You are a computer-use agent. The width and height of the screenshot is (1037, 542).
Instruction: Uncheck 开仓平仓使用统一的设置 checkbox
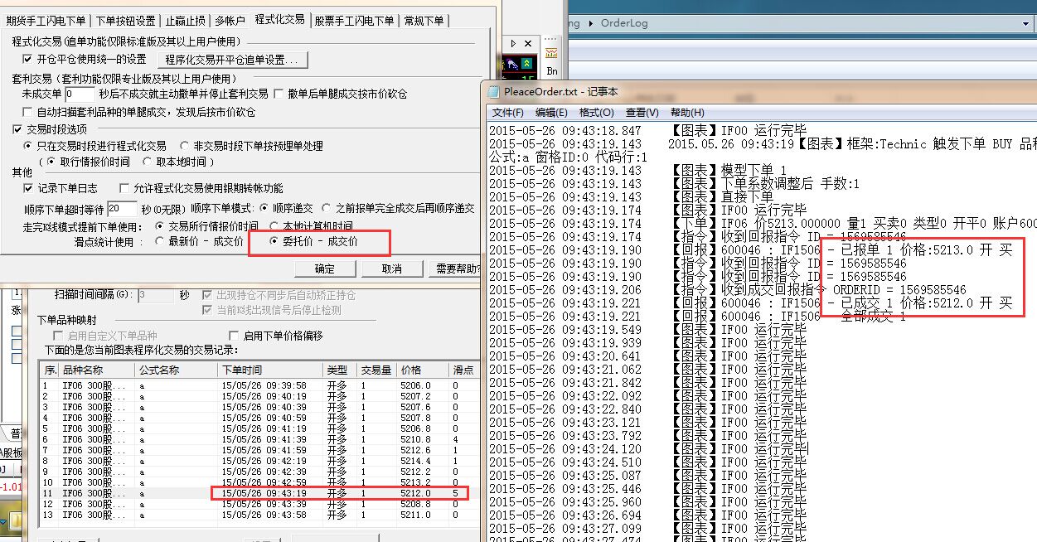[x=28, y=60]
